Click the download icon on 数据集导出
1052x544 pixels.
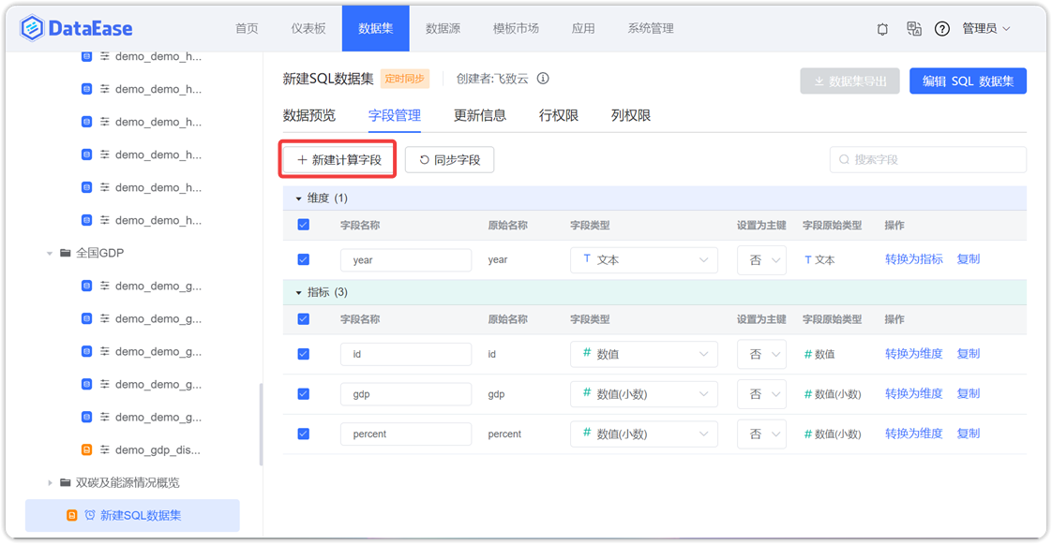[819, 81]
